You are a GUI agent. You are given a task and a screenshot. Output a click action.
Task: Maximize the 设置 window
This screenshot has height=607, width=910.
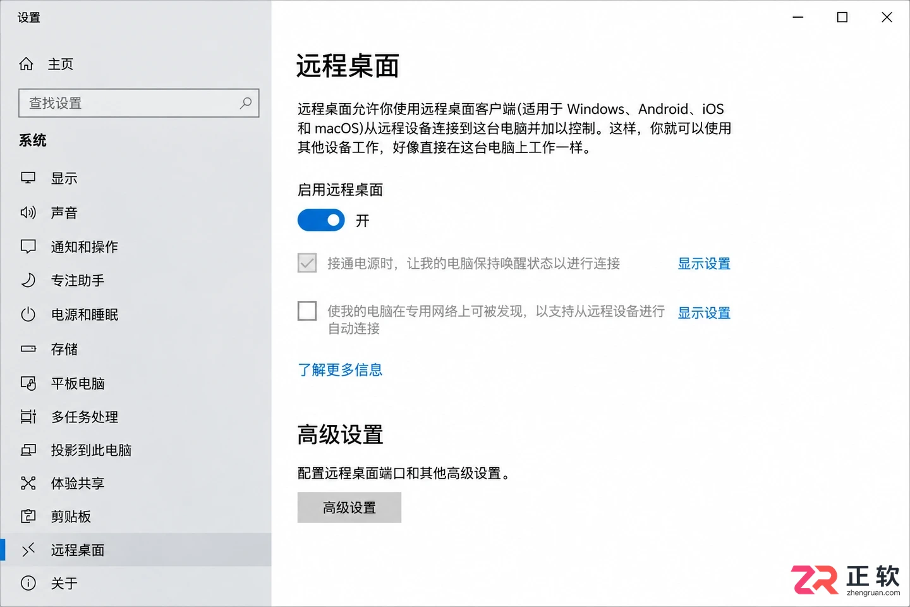pos(842,17)
